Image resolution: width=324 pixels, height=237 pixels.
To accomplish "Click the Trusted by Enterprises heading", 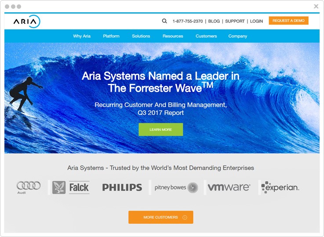I will tap(160, 168).
